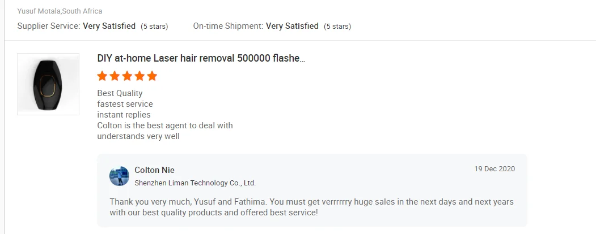
Task: Click the Colton Nie name
Action: (154, 170)
